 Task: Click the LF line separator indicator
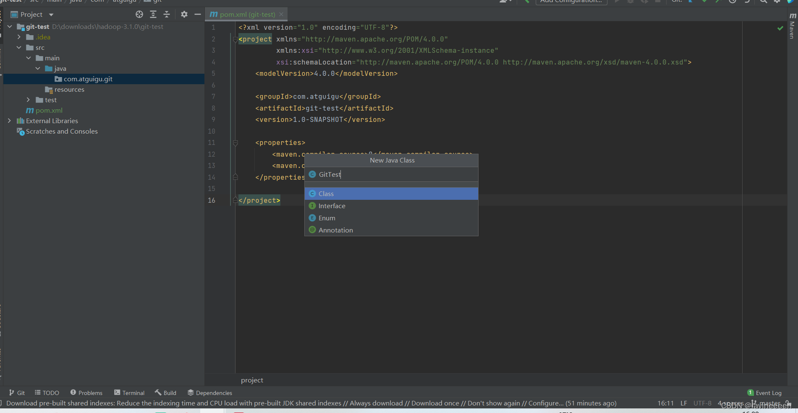pos(684,403)
